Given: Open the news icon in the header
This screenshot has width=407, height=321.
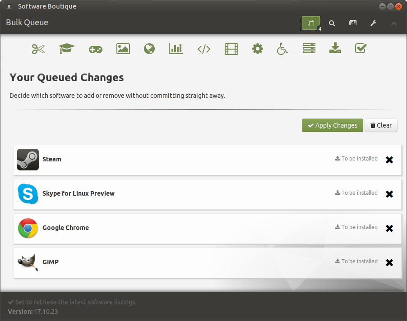Looking at the screenshot, I should 353,23.
